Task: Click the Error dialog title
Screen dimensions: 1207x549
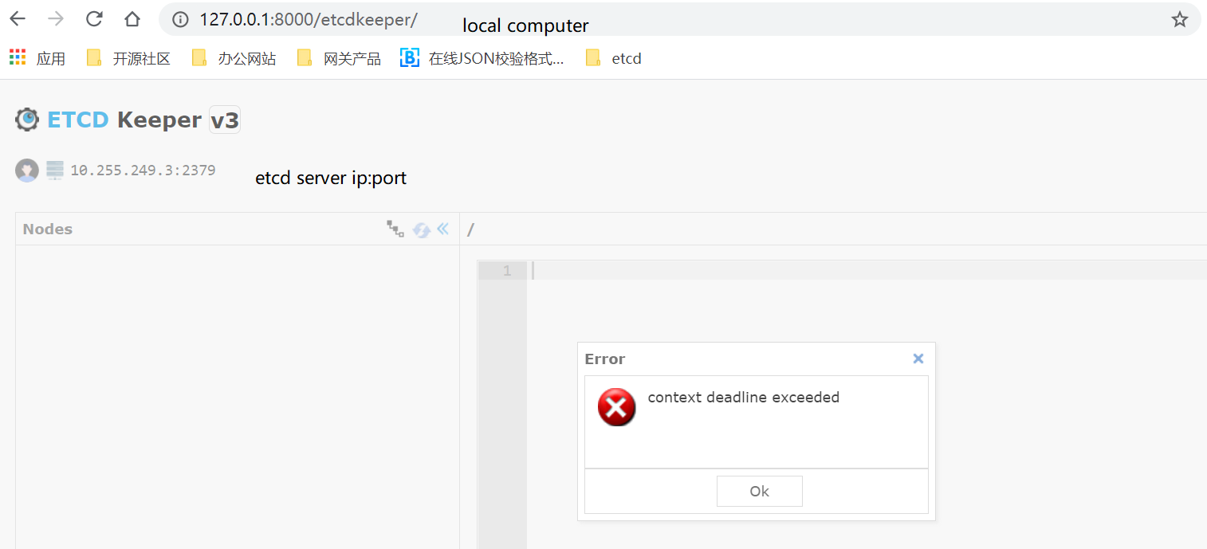Action: (605, 359)
